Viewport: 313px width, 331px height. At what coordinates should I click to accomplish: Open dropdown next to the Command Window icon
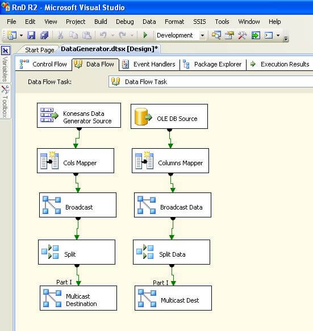point(278,35)
